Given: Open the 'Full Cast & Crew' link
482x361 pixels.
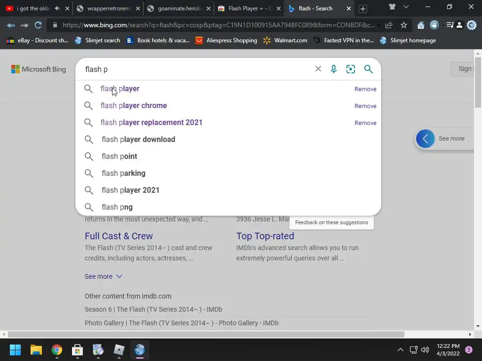Looking at the screenshot, I should click(119, 236).
